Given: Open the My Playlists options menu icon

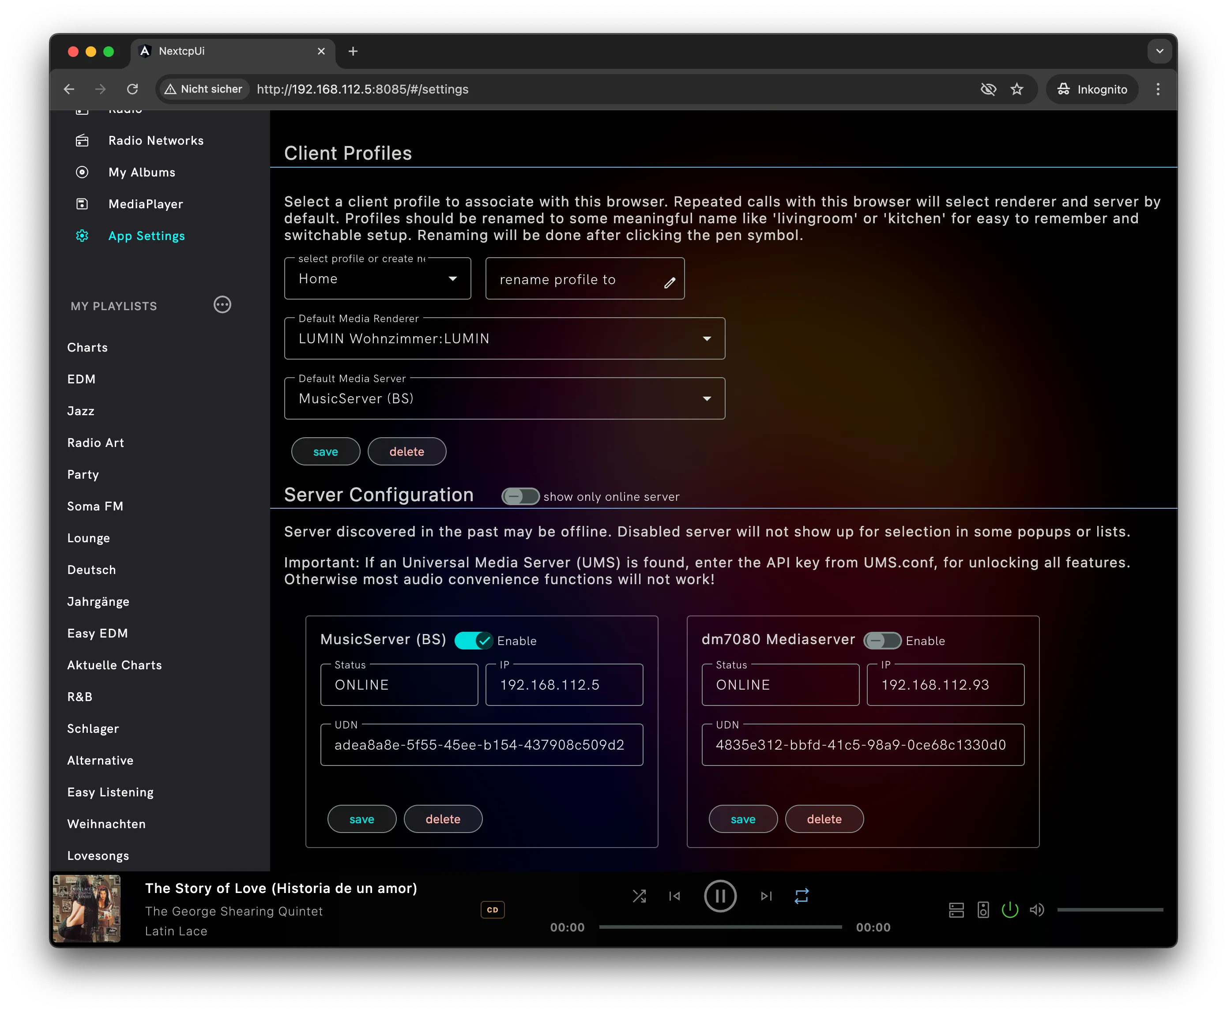Looking at the screenshot, I should 222,305.
